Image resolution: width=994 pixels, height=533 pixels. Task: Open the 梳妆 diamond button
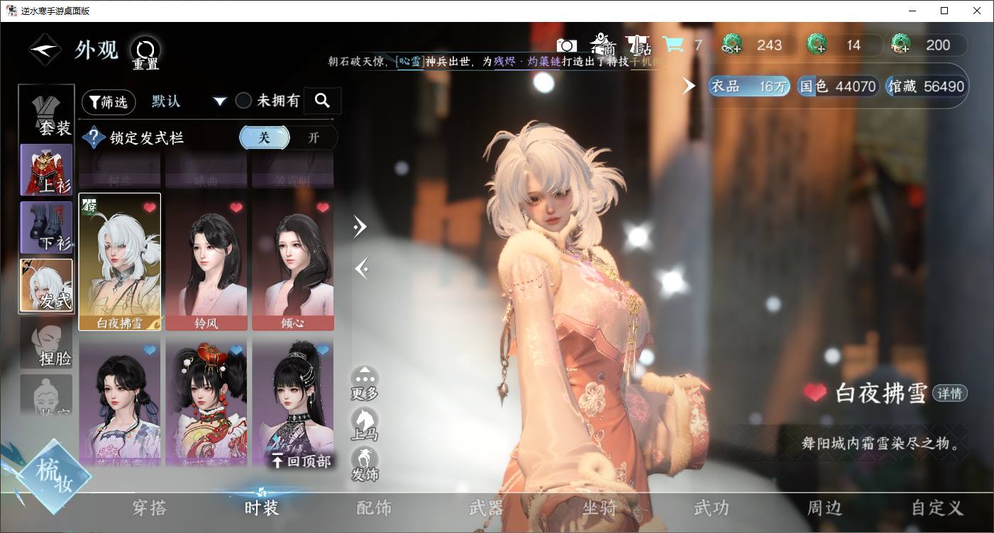click(54, 477)
